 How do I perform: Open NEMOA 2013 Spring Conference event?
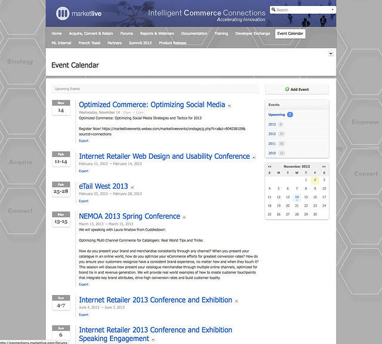pyautogui.click(x=130, y=216)
